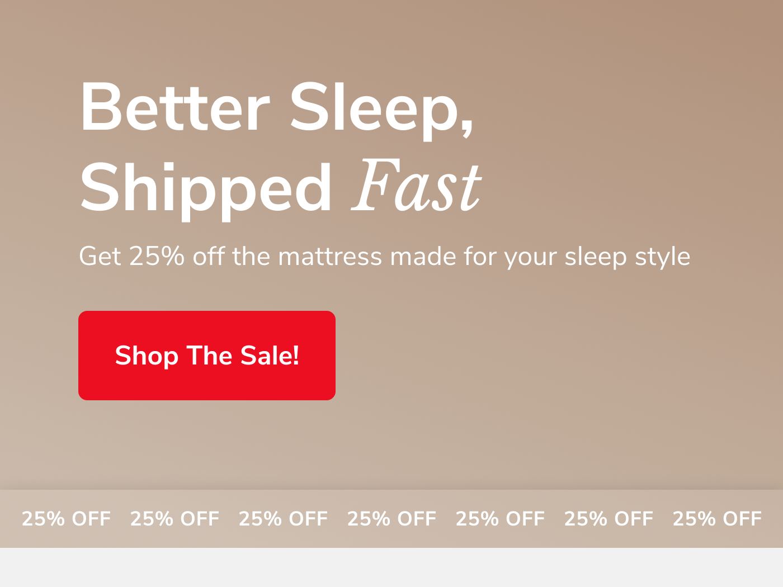Select the middle fourth 25% OFF label
783x587 pixels.
[392, 519]
